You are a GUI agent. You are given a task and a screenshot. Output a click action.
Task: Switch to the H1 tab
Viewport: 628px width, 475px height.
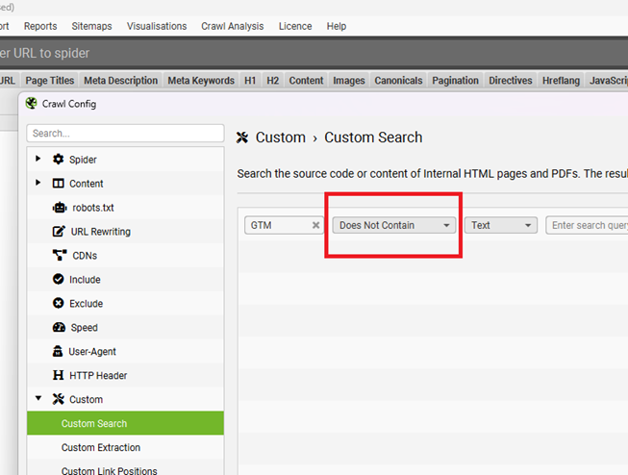[250, 81]
